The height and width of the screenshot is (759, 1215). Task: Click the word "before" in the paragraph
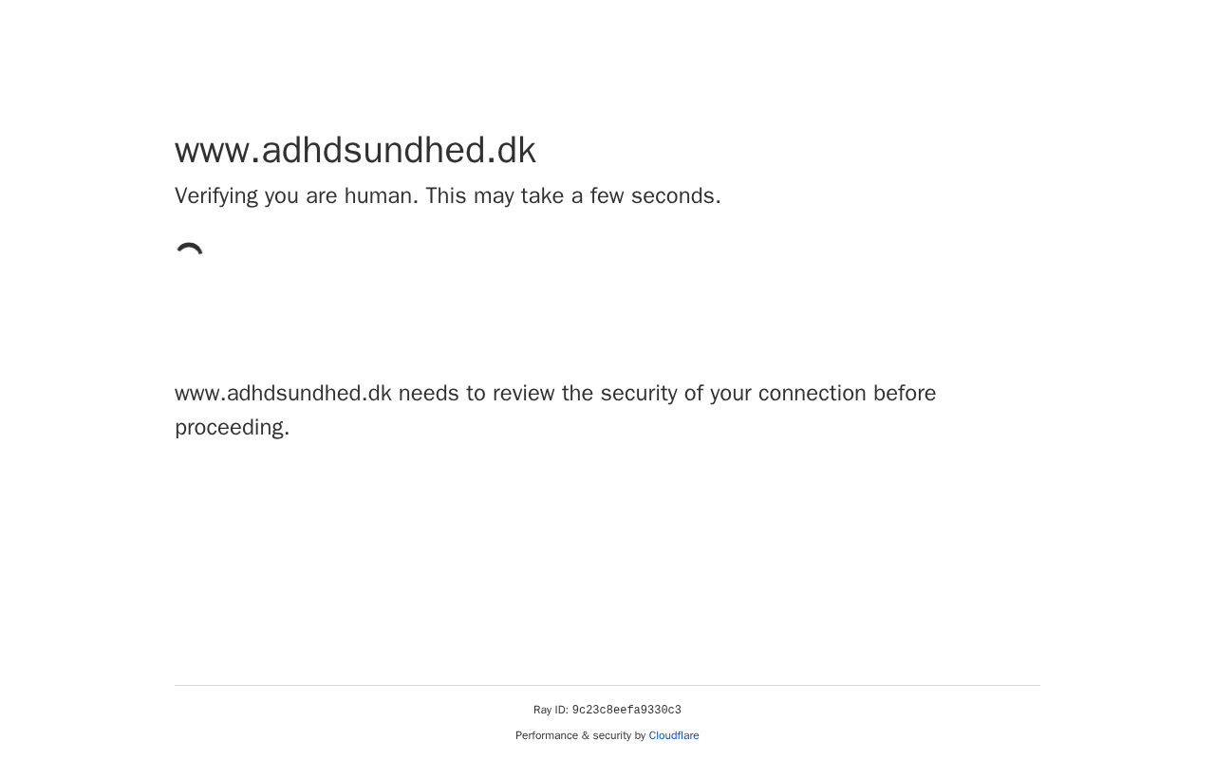[x=905, y=394]
